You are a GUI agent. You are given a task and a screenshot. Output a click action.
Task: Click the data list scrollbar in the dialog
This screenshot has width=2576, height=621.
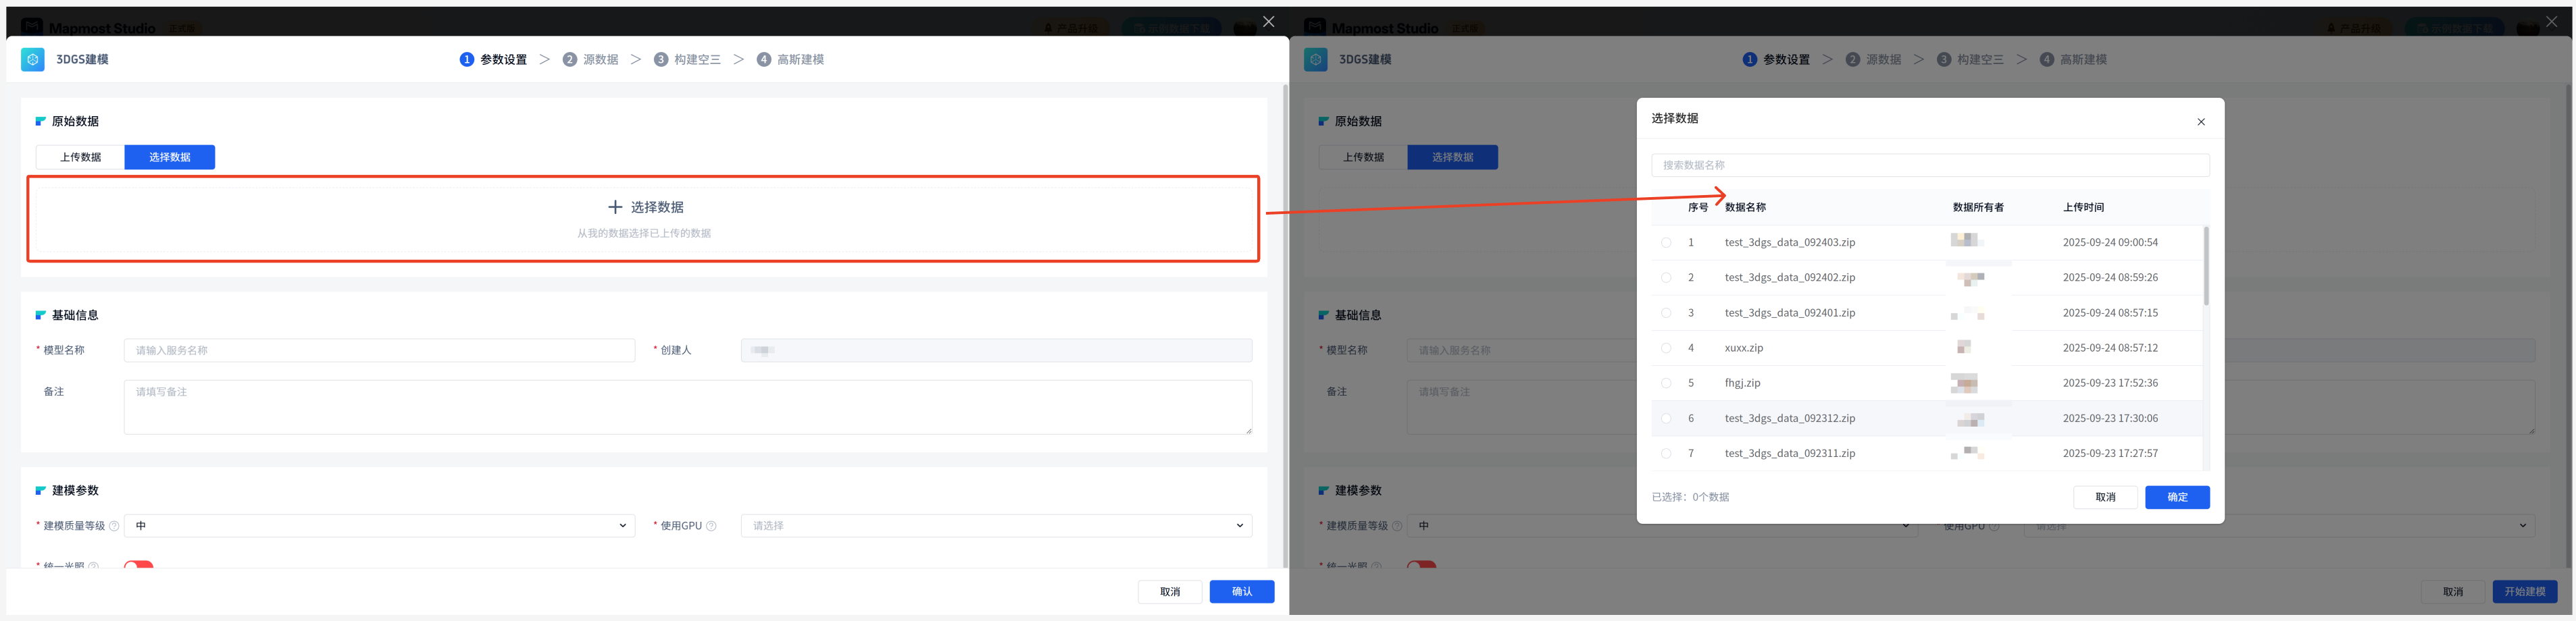tap(2206, 265)
